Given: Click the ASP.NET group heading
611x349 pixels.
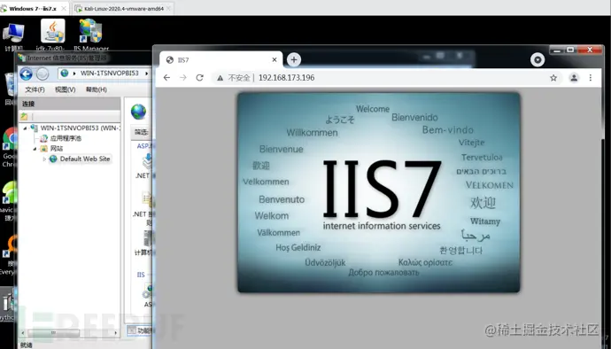Looking at the screenshot, I should (x=144, y=146).
